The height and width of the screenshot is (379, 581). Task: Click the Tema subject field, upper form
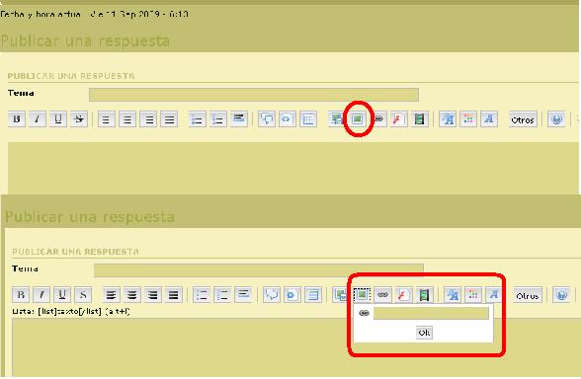pyautogui.click(x=254, y=95)
